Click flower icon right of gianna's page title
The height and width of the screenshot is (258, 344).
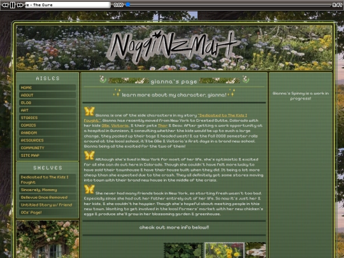pyautogui.click(x=245, y=79)
